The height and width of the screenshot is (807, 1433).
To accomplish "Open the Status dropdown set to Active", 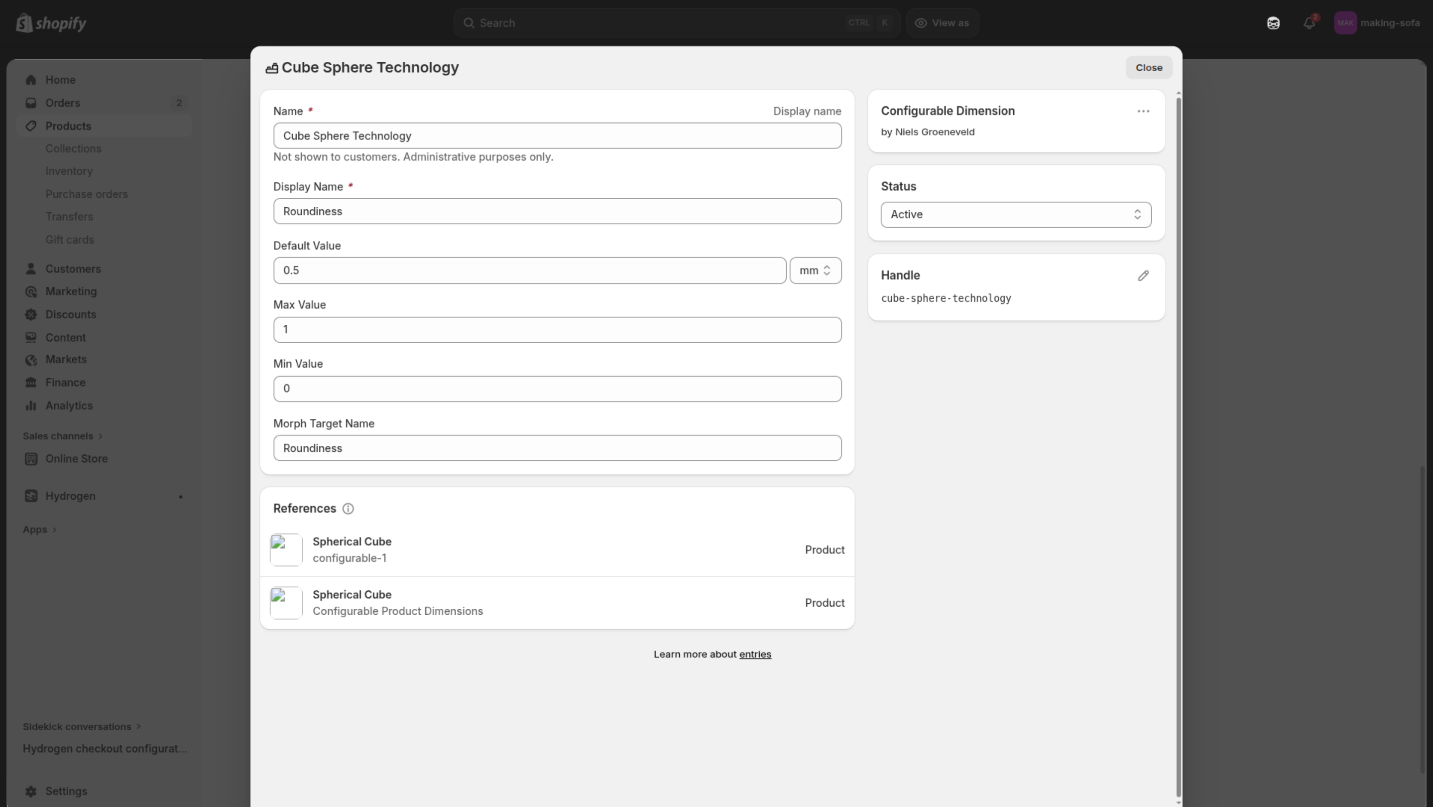I will click(x=1015, y=215).
